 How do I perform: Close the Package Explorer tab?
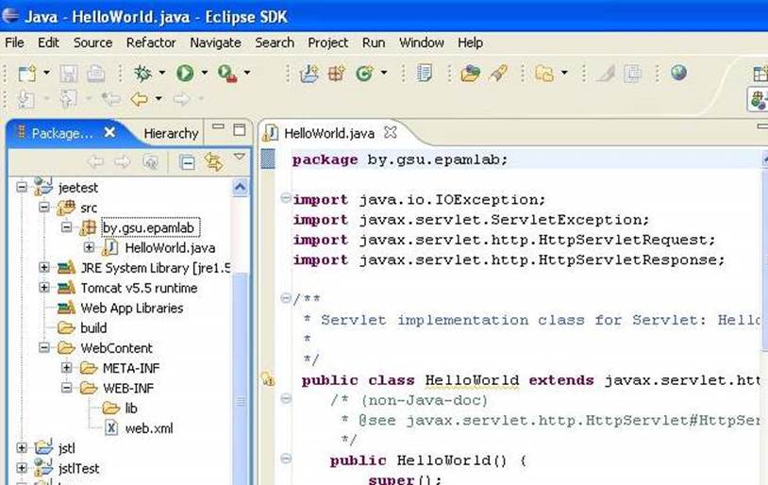pos(109,132)
